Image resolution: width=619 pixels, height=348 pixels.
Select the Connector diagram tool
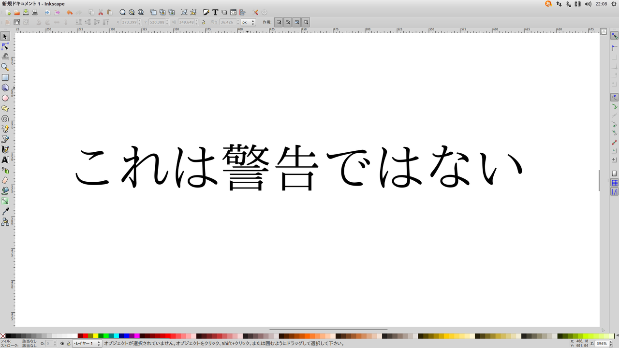pyautogui.click(x=5, y=221)
